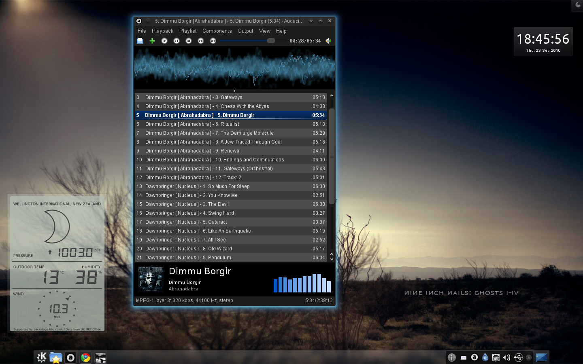Viewport: 583px width, 364px height.
Task: Select track 9. Renewal
Action: coord(231,151)
